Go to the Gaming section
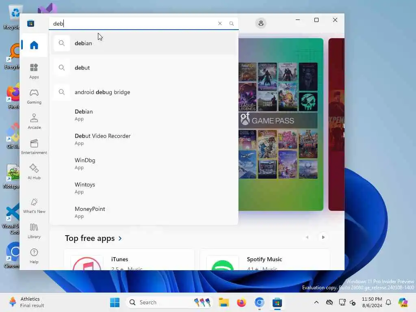The image size is (416, 312). [x=34, y=96]
